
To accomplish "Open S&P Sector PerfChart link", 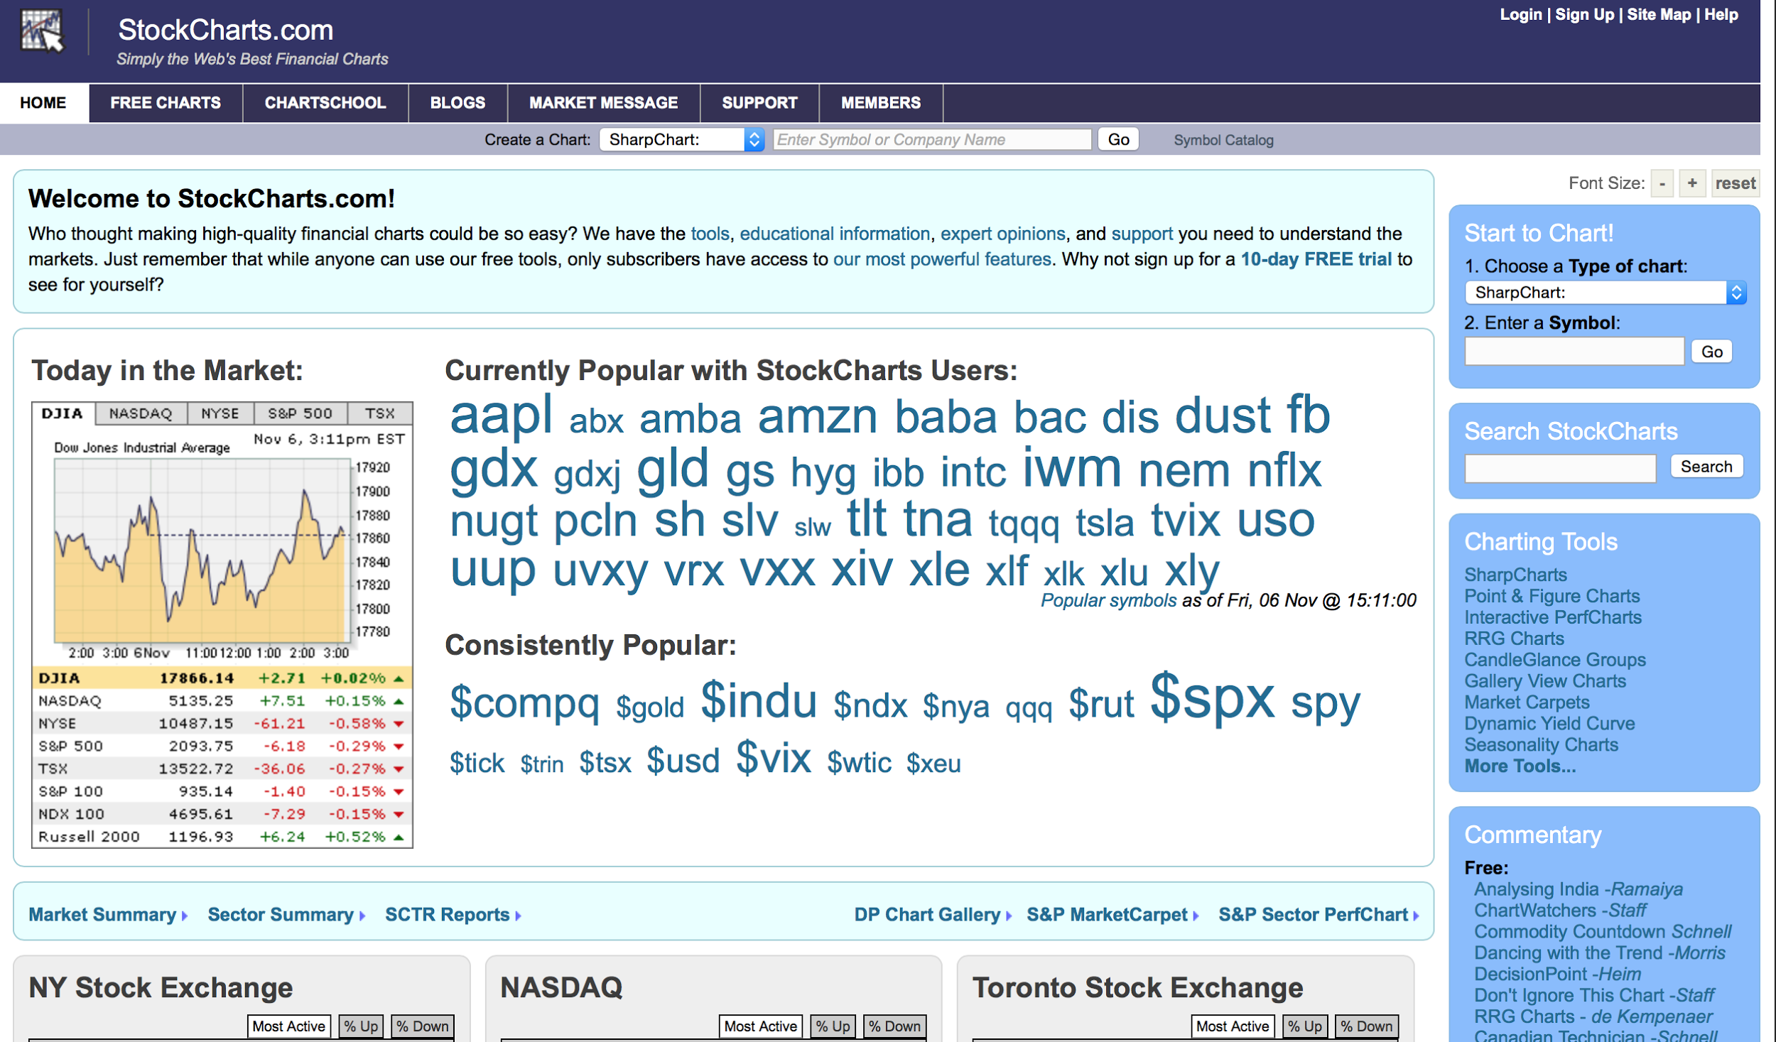I will tap(1319, 915).
